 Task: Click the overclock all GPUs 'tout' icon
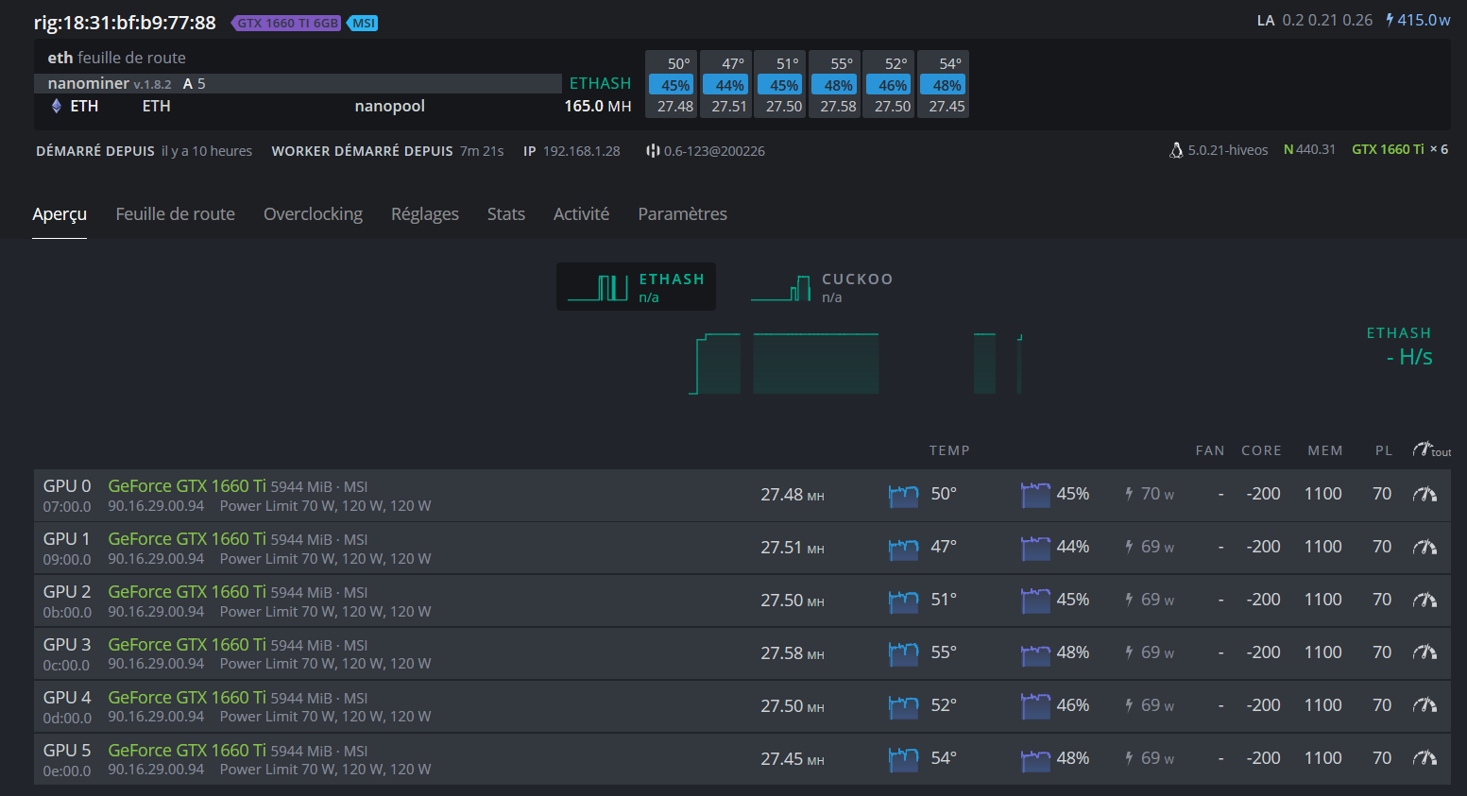tap(1432, 450)
